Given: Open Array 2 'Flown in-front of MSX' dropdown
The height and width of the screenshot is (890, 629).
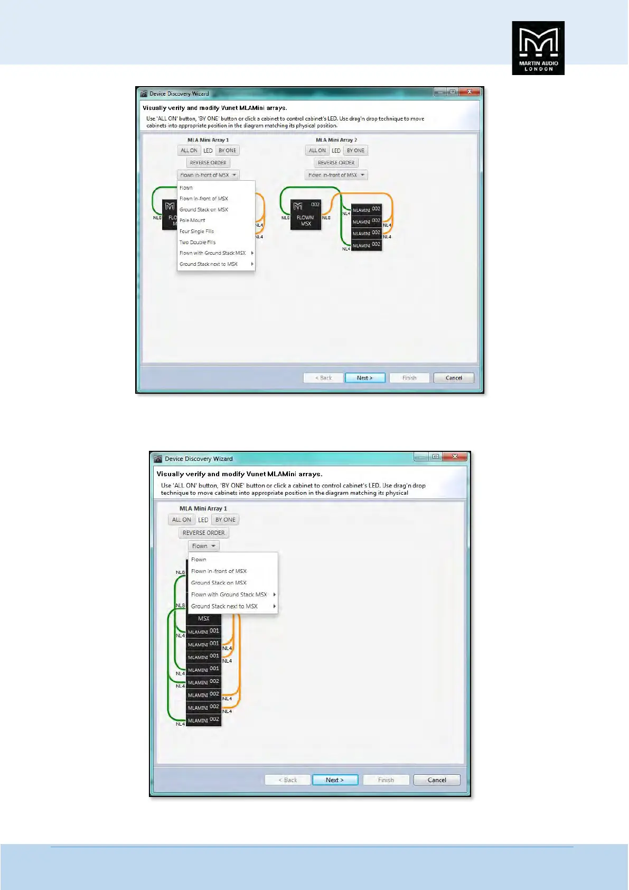Looking at the screenshot, I should [x=336, y=175].
